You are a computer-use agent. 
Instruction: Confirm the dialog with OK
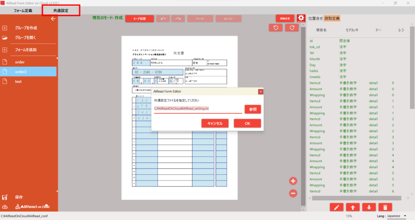(x=247, y=123)
